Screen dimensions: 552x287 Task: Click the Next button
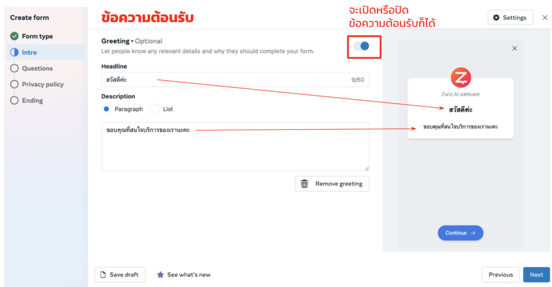click(x=536, y=275)
